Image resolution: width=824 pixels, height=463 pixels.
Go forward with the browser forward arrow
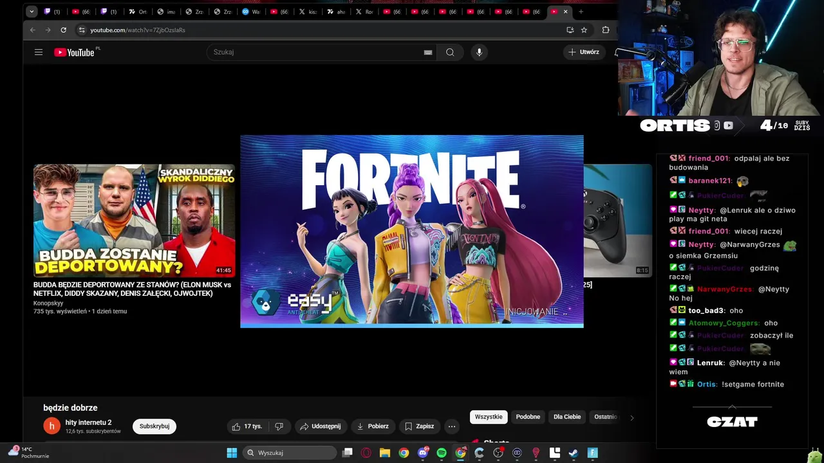click(48, 30)
